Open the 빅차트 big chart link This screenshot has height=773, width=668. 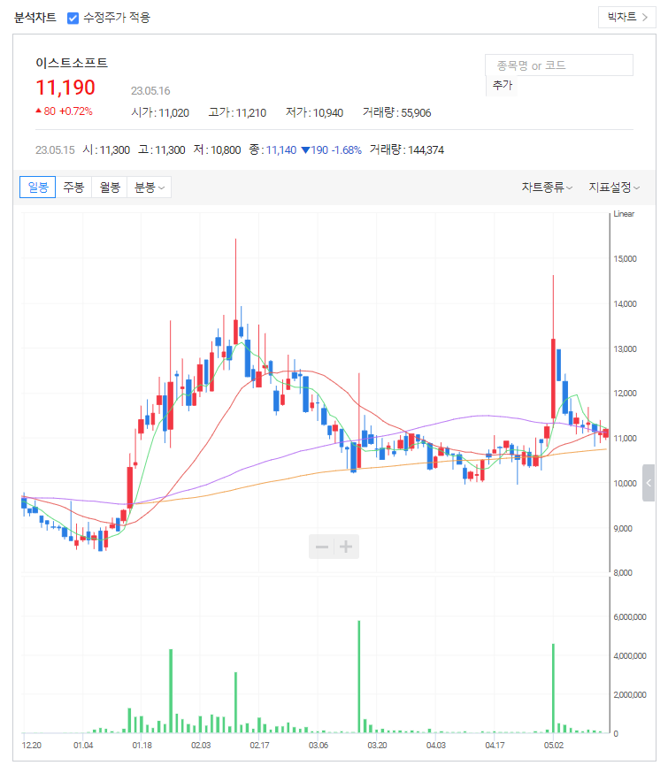tap(626, 18)
